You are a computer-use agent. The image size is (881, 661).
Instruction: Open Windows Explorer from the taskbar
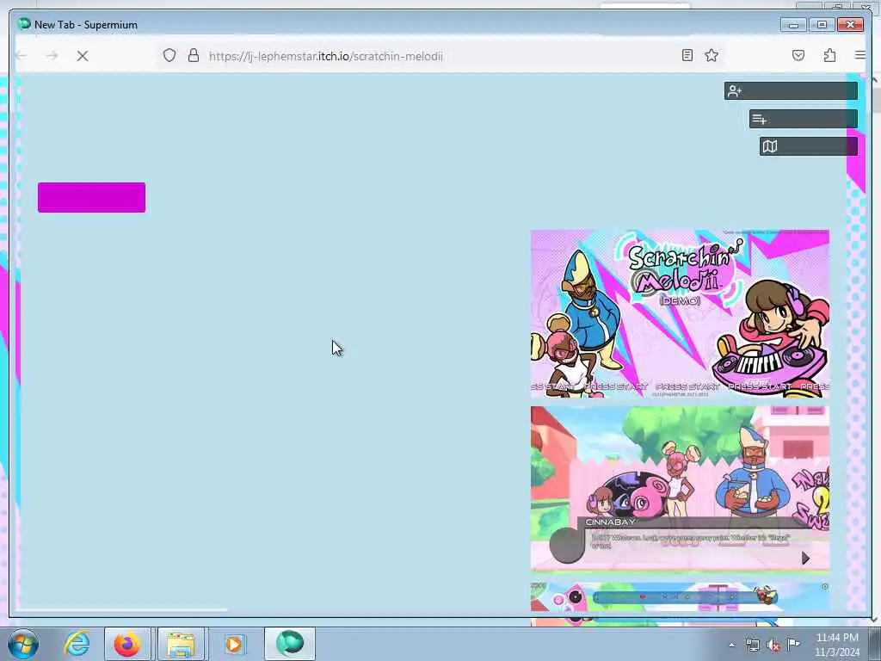(181, 644)
